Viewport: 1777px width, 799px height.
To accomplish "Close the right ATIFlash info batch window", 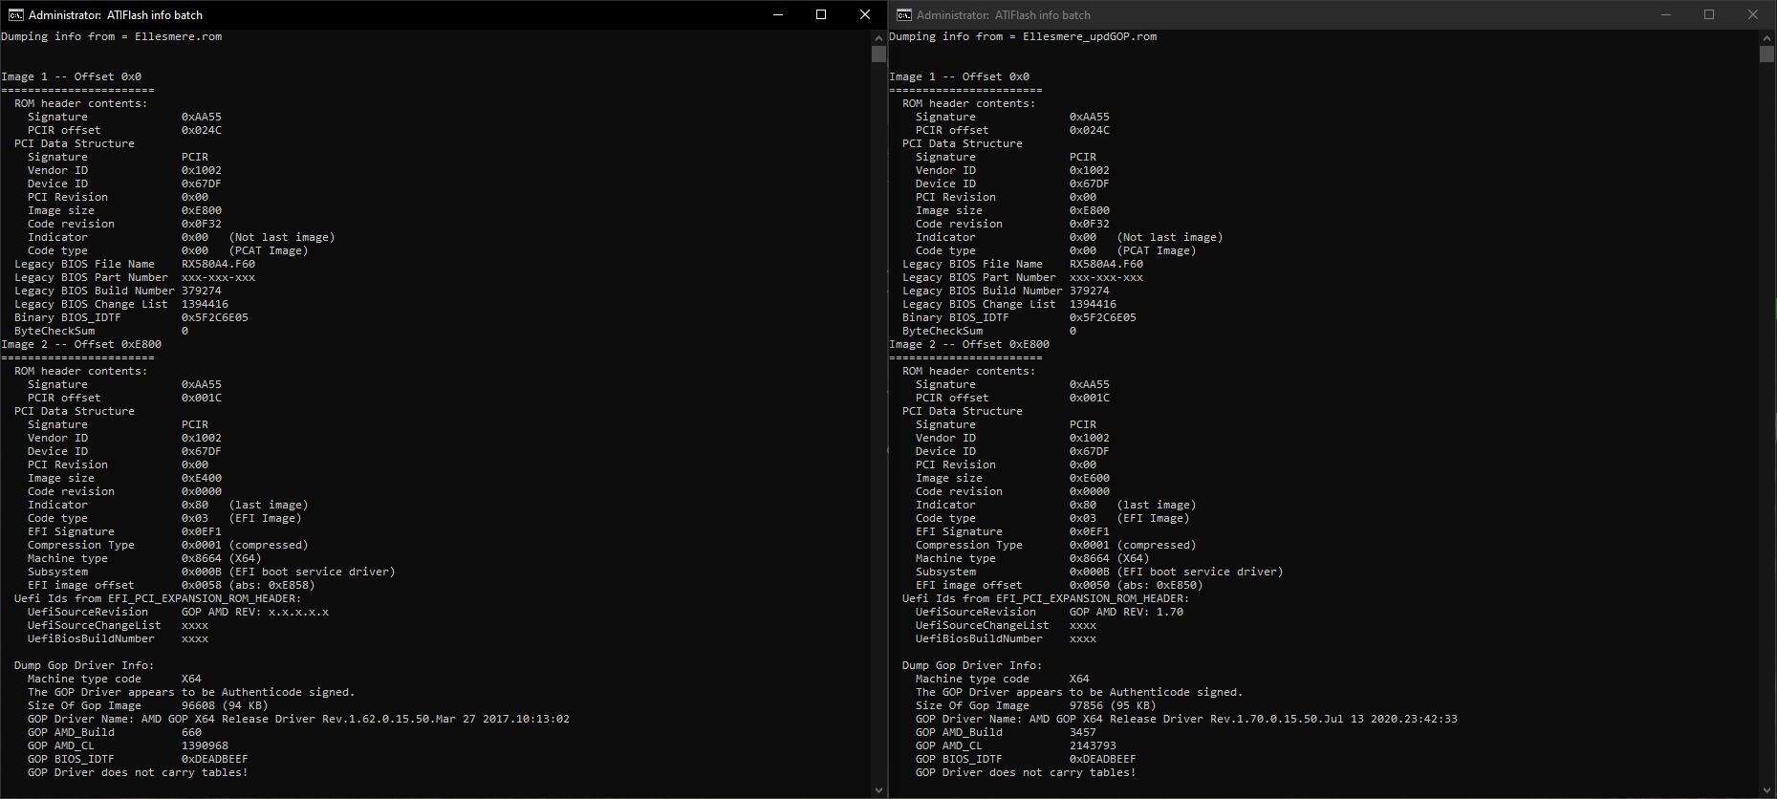I will tap(1753, 14).
